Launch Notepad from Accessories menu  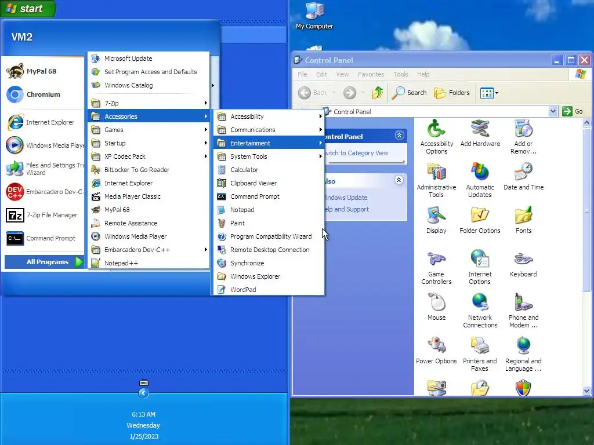coord(269,210)
